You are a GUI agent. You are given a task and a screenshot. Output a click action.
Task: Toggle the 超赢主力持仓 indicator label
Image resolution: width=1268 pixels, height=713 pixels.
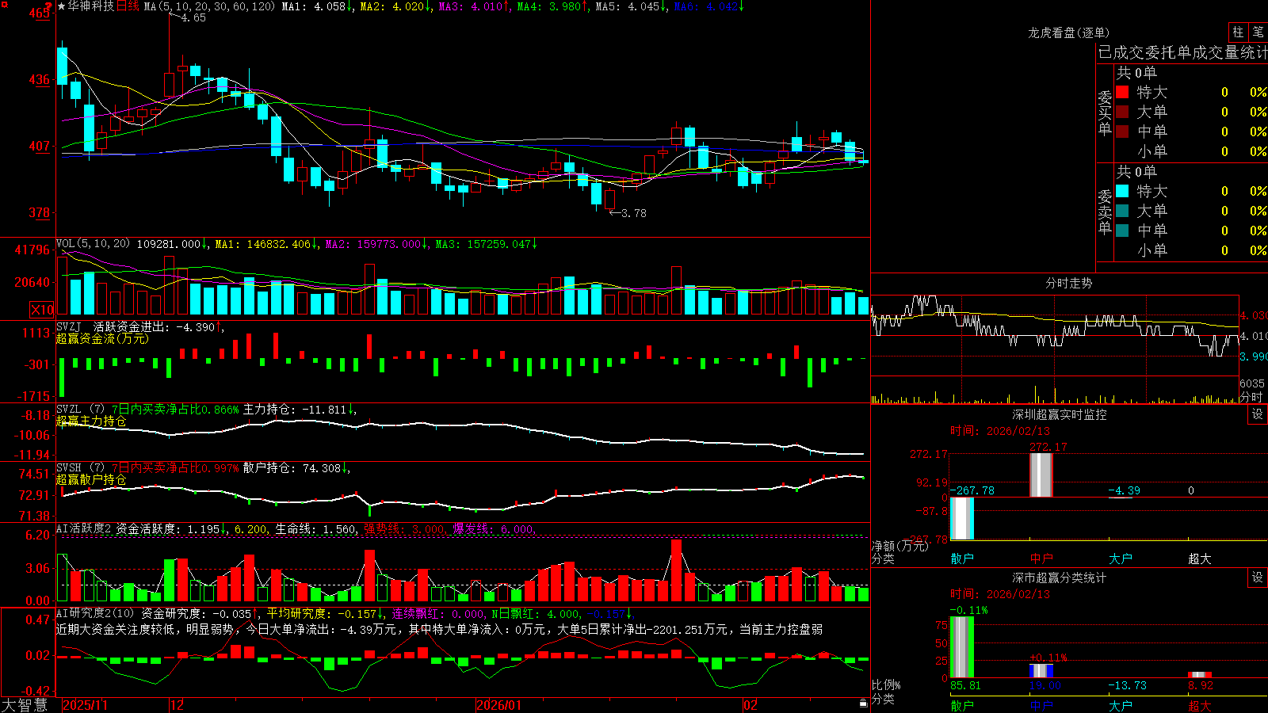point(91,421)
